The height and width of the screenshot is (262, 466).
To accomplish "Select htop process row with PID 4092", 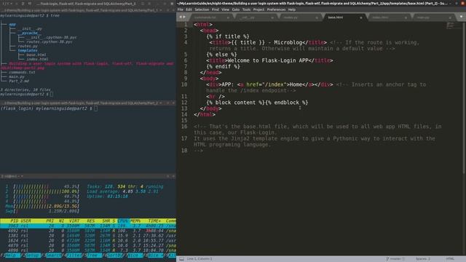I will 88,231.
